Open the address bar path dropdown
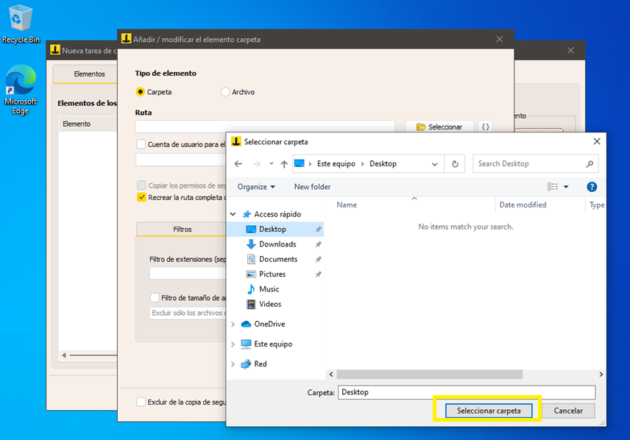This screenshot has height=440, width=630. click(x=435, y=164)
